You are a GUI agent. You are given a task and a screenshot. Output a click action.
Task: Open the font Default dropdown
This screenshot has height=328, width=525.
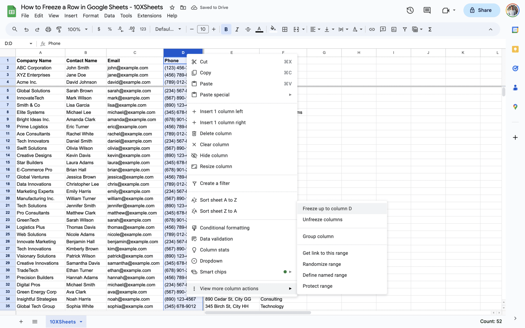point(168,29)
